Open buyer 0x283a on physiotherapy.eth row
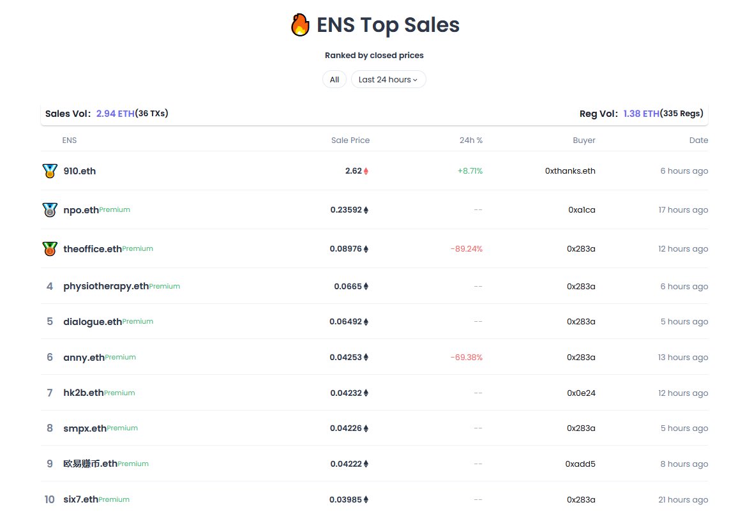The height and width of the screenshot is (514, 745). point(581,287)
